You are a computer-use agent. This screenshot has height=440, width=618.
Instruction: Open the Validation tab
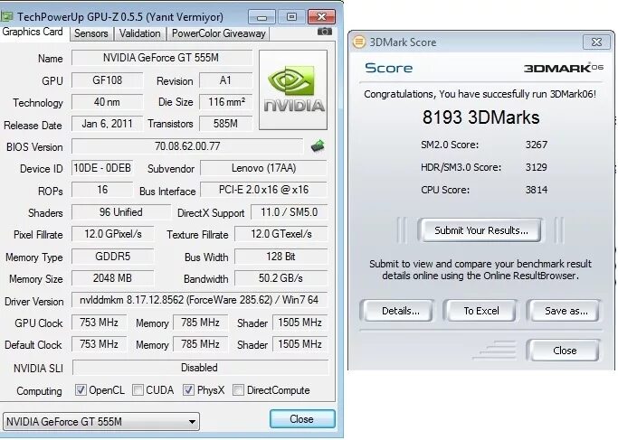tap(140, 33)
